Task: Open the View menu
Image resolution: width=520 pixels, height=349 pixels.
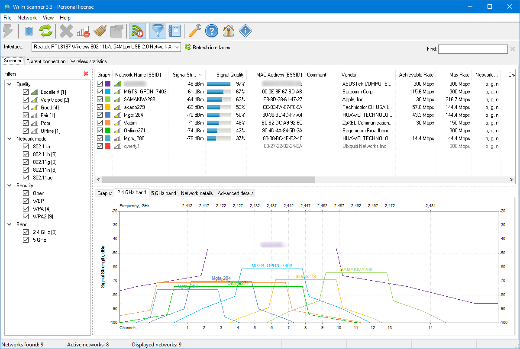Action: coord(48,18)
